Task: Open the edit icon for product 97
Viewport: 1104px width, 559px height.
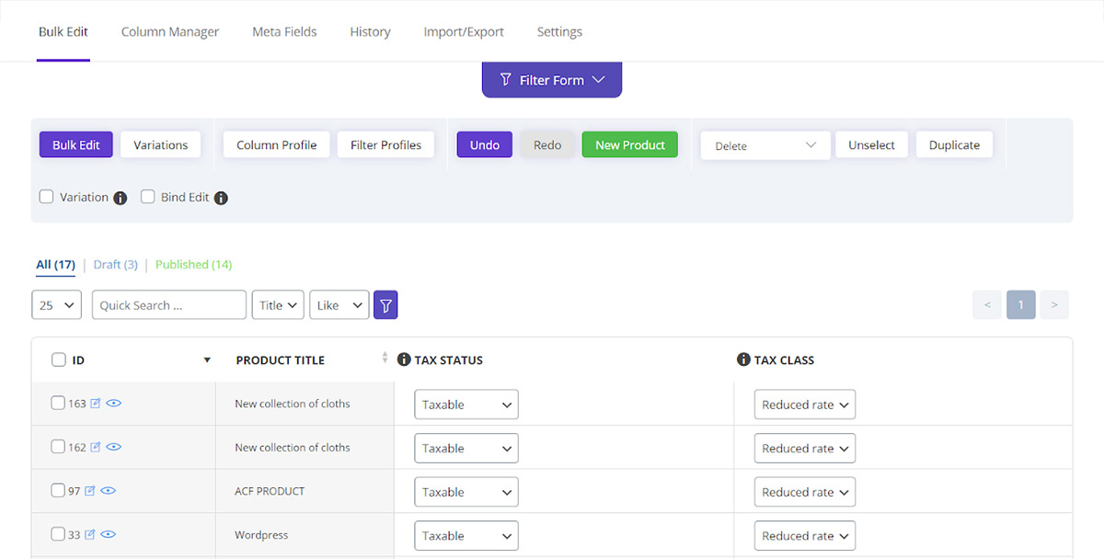Action: [90, 491]
